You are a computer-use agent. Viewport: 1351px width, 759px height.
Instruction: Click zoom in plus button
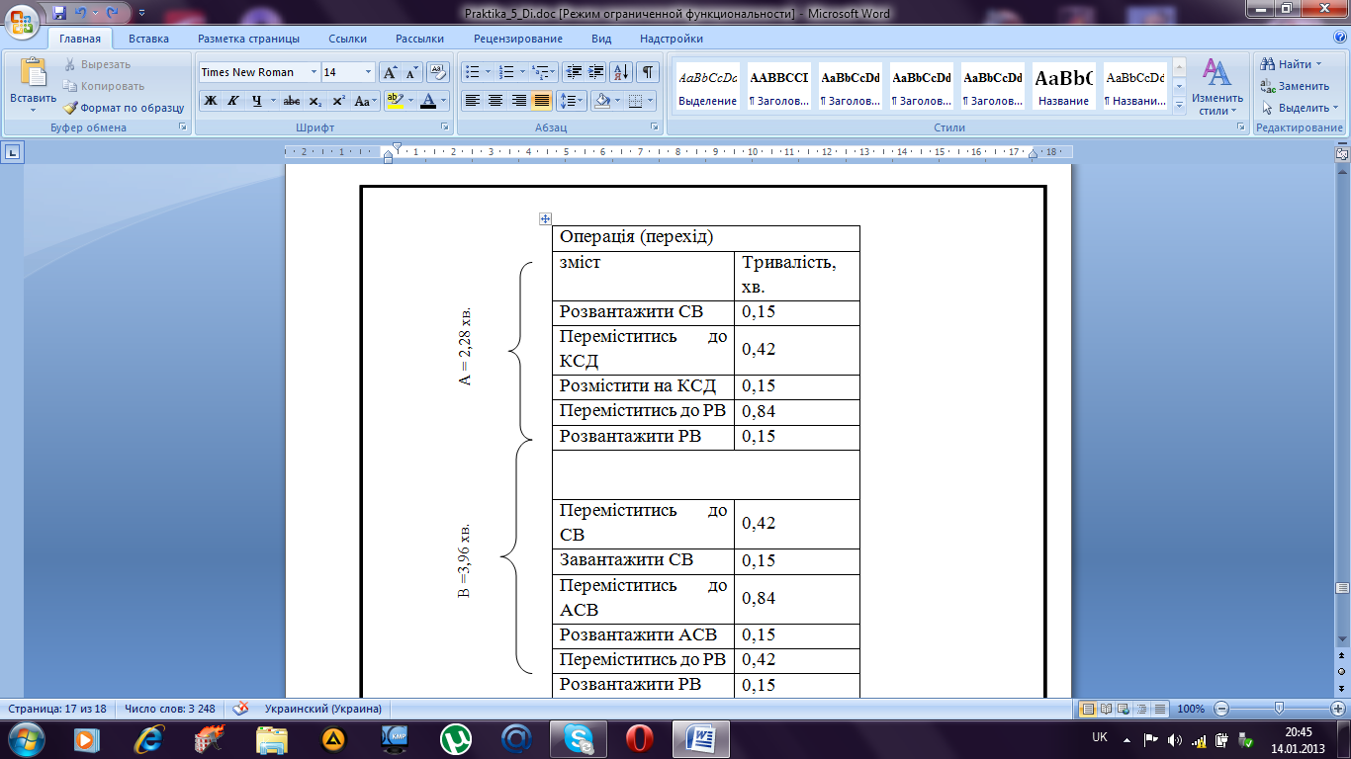(x=1337, y=709)
